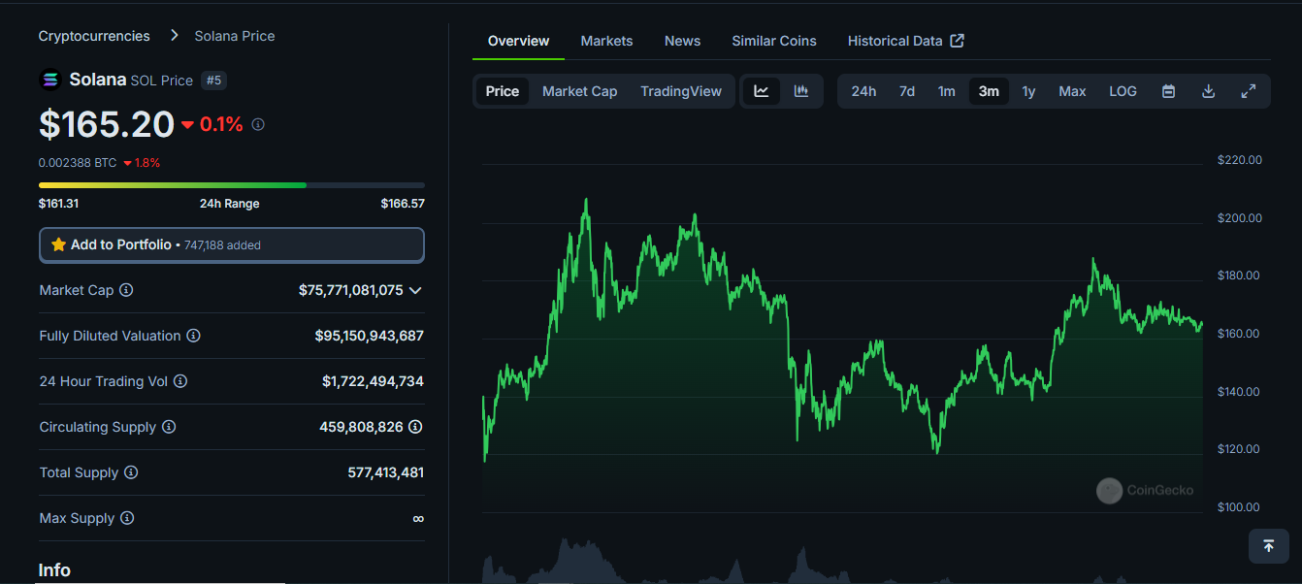Expand chart to fullscreen via arrows icon
The height and width of the screenshot is (584, 1302).
click(1249, 90)
